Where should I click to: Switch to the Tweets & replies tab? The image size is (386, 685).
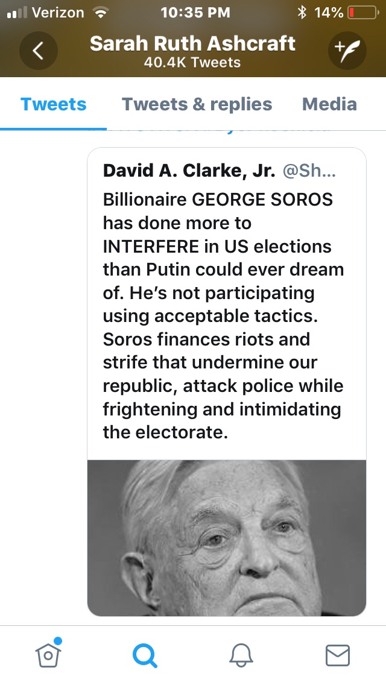coord(197,104)
